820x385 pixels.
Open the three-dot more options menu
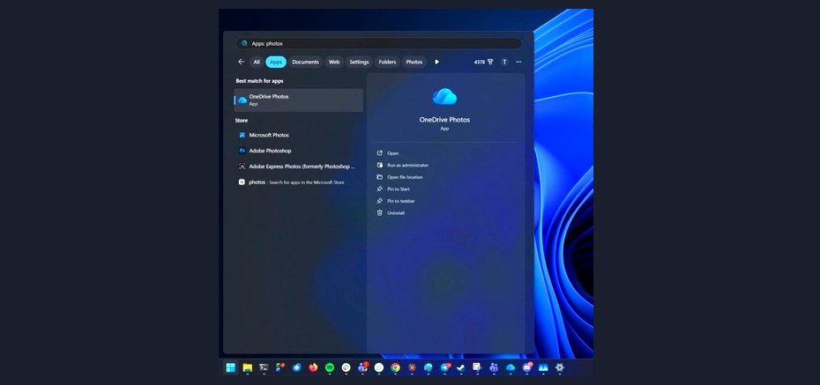[518, 62]
